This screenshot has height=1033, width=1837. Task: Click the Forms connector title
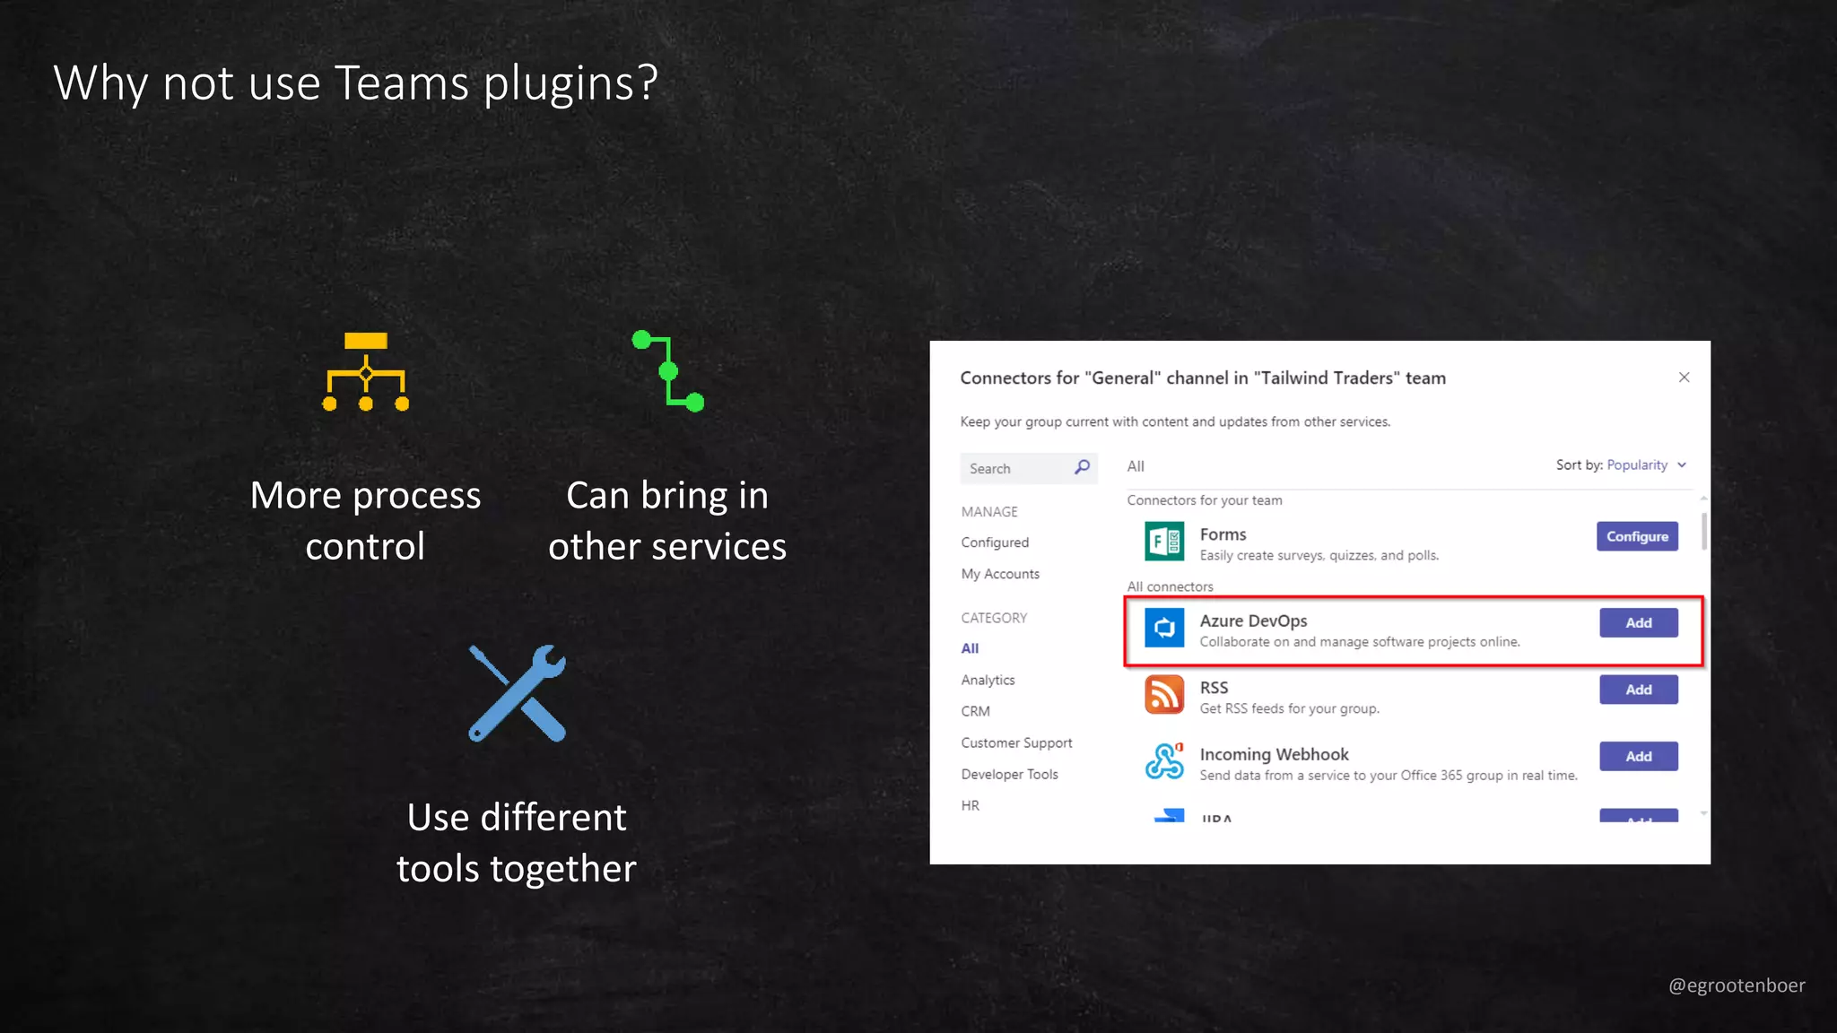[1223, 534]
